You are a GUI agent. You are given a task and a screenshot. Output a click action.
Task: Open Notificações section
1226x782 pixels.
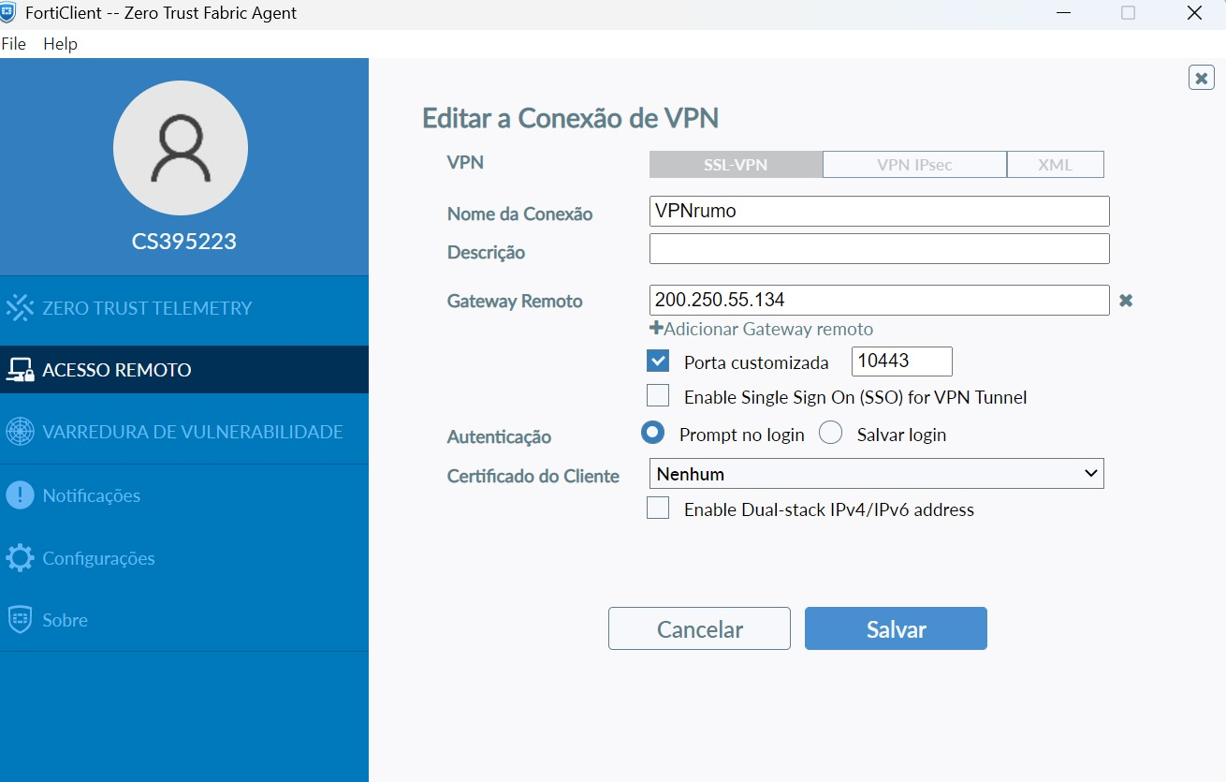tap(184, 495)
